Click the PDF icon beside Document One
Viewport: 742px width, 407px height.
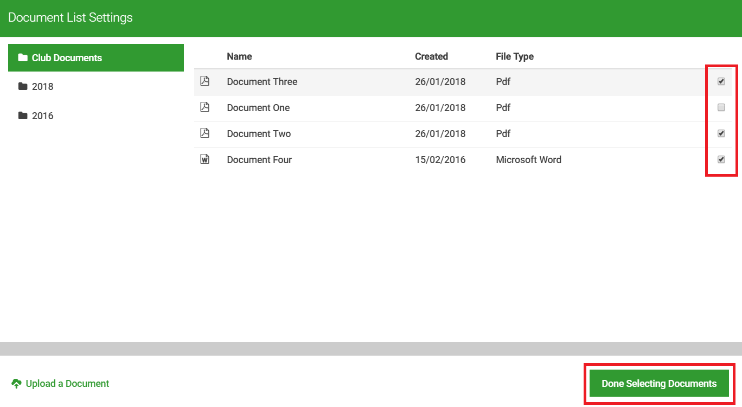coord(204,107)
